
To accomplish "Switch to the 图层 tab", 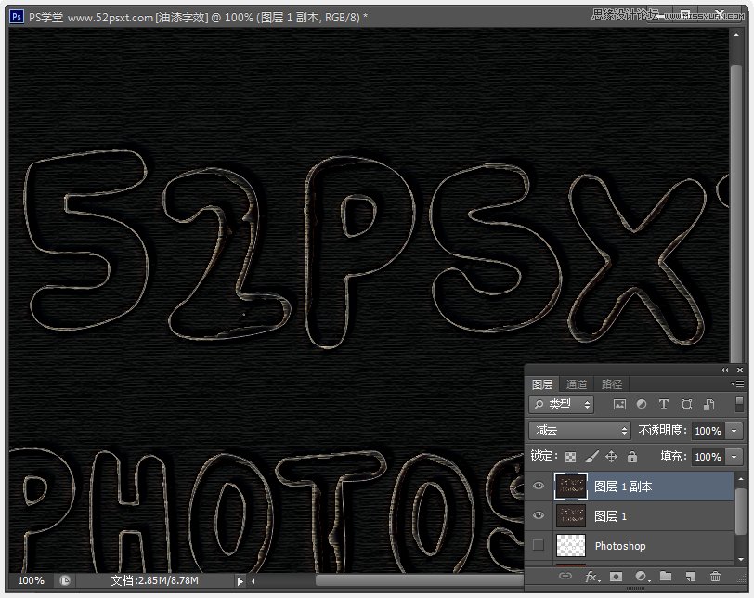I will tap(542, 384).
